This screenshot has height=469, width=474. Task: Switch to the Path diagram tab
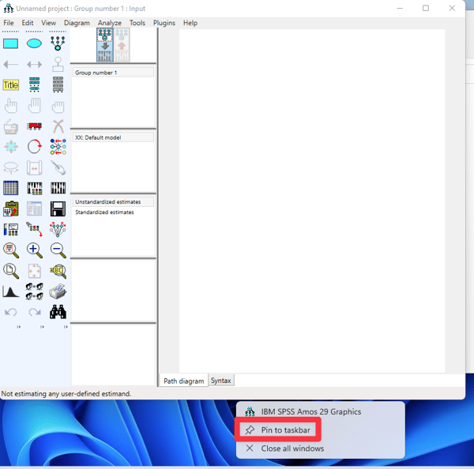coord(184,381)
